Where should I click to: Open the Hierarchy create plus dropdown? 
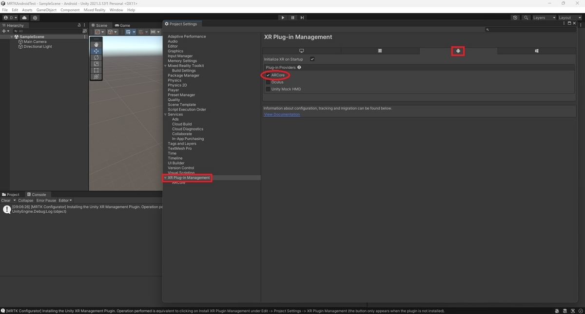[x=5, y=31]
